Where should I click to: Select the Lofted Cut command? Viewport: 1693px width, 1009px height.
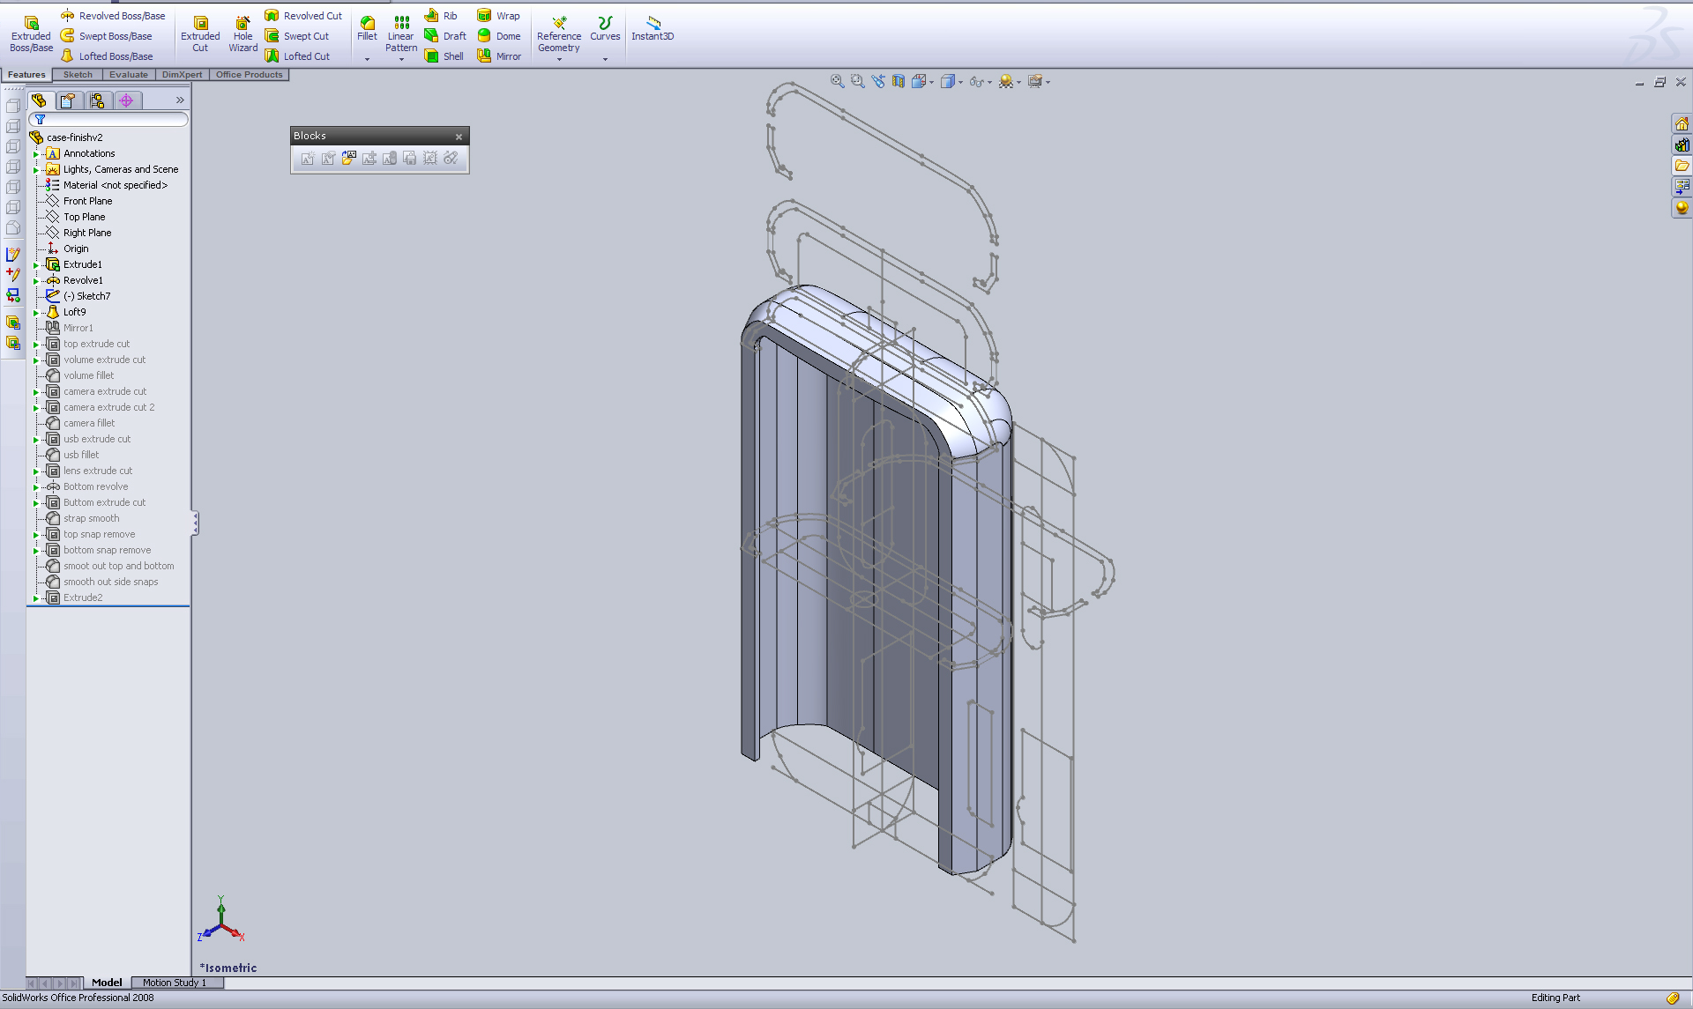coord(303,56)
